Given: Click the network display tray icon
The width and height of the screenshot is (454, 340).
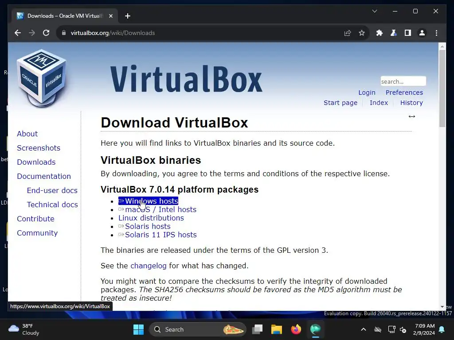Looking at the screenshot, I should pyautogui.click(x=391, y=329).
